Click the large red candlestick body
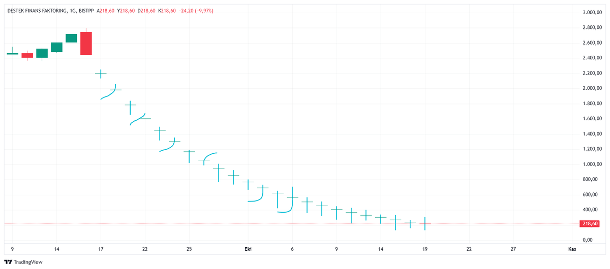The image size is (610, 269). (86, 43)
